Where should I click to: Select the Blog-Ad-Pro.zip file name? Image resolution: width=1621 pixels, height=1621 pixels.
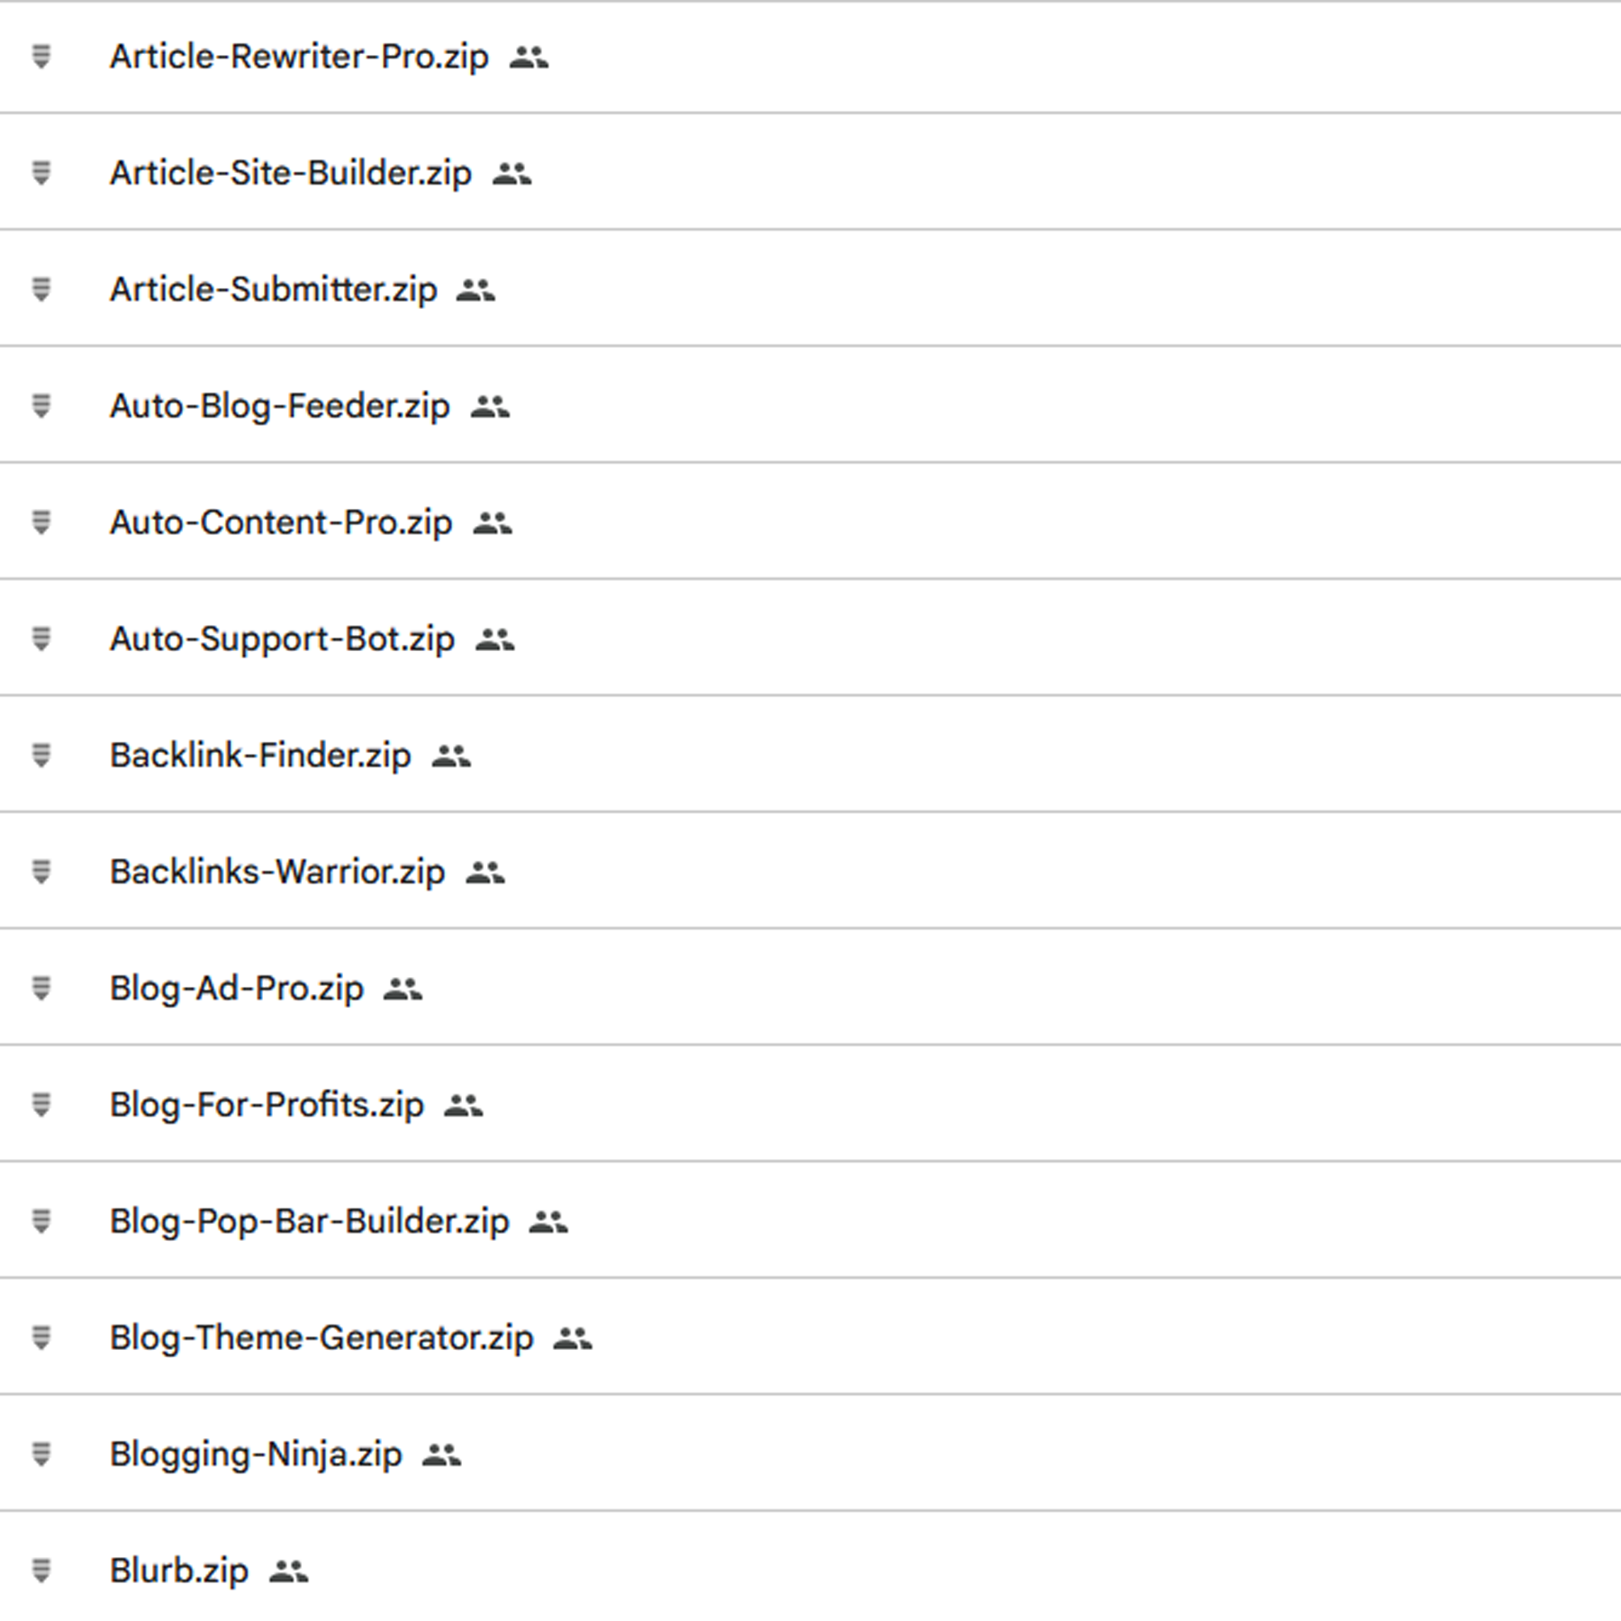[x=237, y=988]
